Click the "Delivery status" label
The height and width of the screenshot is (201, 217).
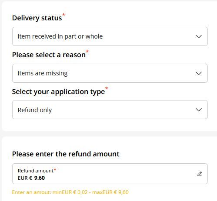[37, 18]
